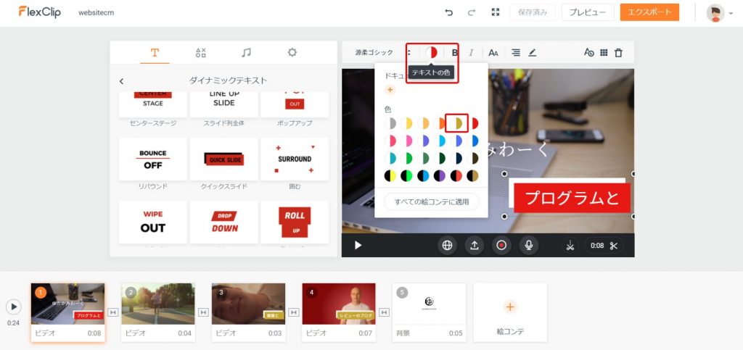Viewport: 743px width, 350px height.
Task: Open the user avatar account dropdown
Action: [x=720, y=13]
